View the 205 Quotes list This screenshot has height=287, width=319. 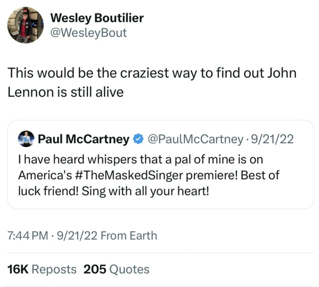point(116,269)
